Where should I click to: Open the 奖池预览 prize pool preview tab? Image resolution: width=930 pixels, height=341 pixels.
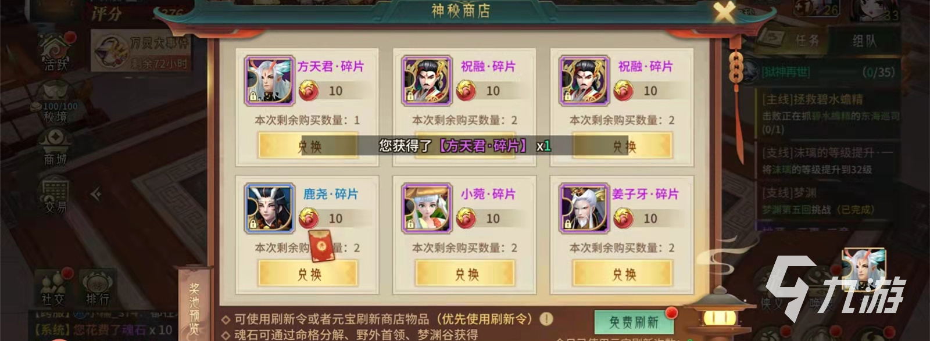[x=194, y=305]
